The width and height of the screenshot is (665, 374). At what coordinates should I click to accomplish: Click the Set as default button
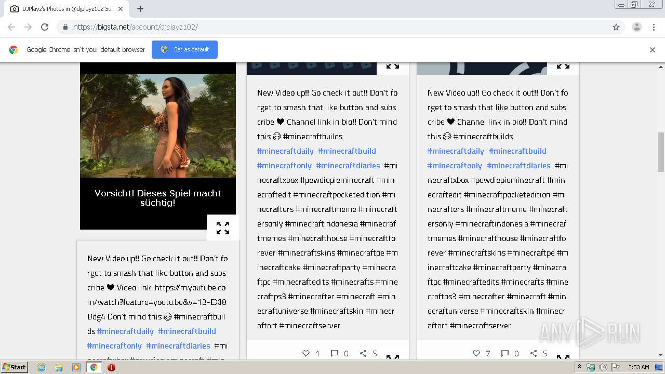(x=184, y=49)
